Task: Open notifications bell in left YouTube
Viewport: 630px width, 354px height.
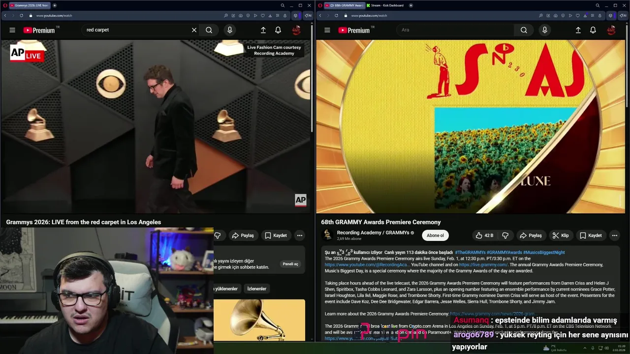Action: 278,30
